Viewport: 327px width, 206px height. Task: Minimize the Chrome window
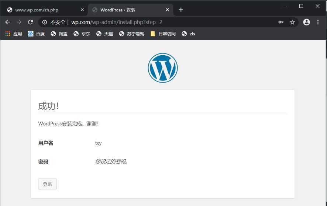point(285,6)
